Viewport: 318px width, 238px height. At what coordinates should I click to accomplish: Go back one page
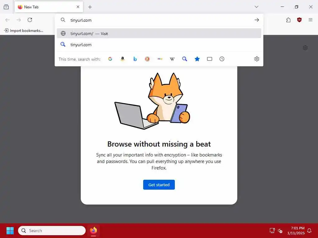click(7, 20)
